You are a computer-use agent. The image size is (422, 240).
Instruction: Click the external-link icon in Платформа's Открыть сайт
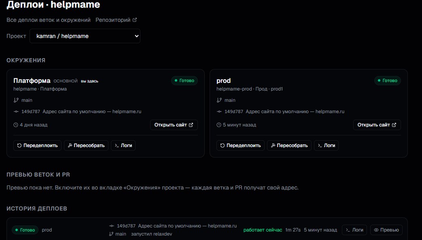tap(191, 125)
